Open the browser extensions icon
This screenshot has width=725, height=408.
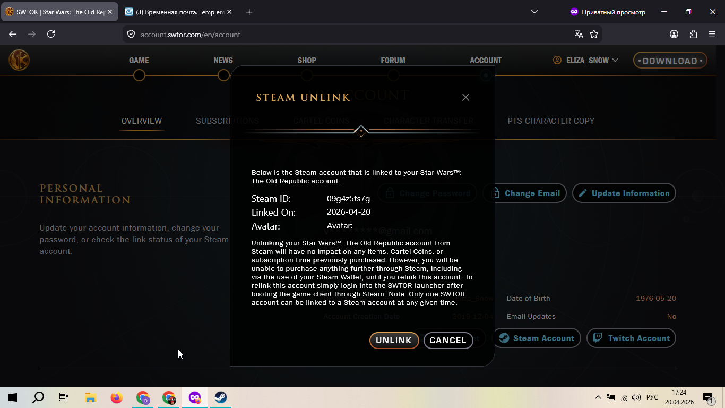tap(693, 34)
